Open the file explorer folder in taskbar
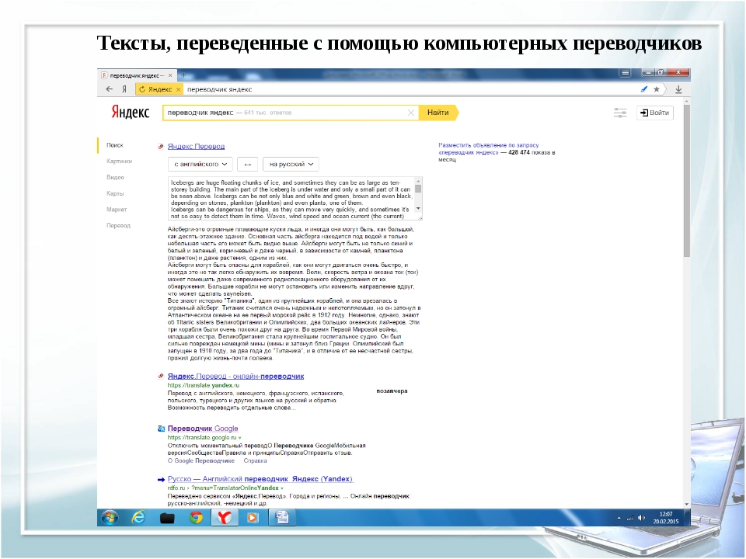The image size is (746, 559). 167,518
